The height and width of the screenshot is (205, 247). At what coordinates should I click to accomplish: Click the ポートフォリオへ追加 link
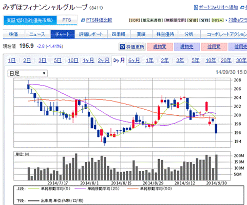218,7
